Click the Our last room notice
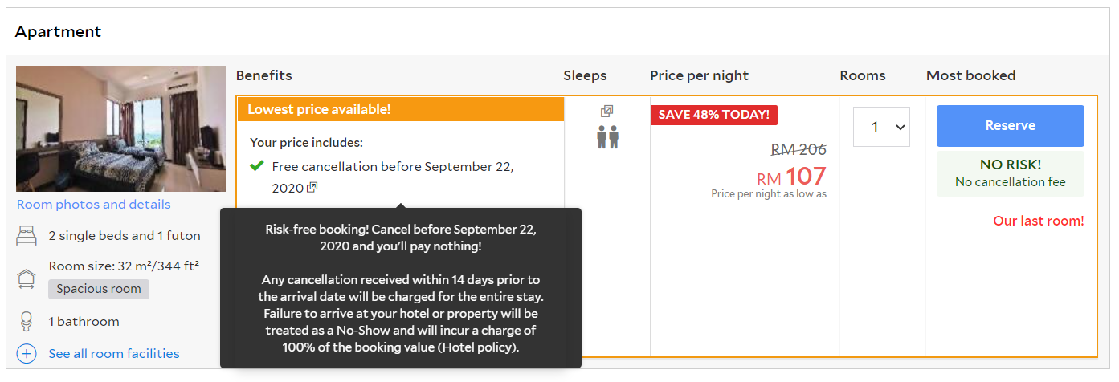 (x=1038, y=221)
